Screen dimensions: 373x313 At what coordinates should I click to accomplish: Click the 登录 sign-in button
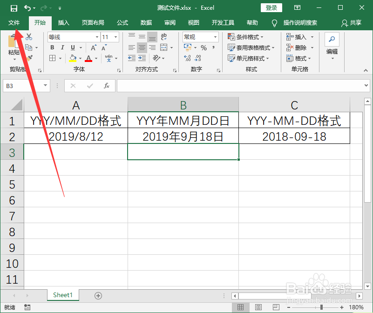[x=271, y=8]
